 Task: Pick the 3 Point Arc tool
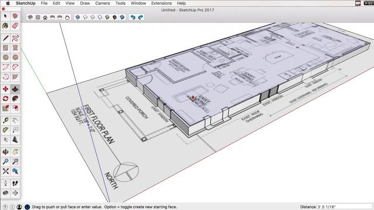5,76
